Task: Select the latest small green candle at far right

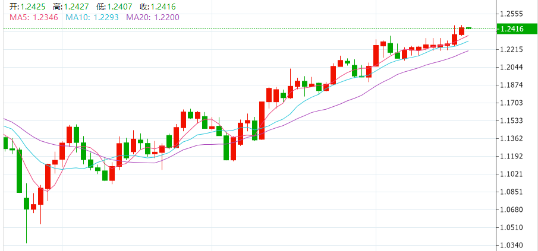Action: click(468, 28)
